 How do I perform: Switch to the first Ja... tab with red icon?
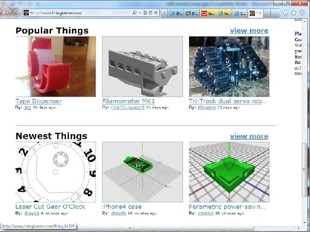click(208, 13)
